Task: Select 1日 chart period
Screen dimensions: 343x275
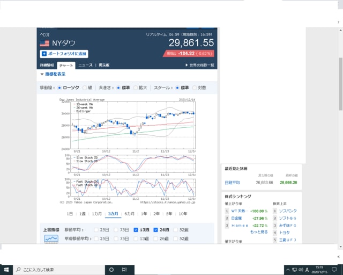Action: pyautogui.click(x=70, y=214)
